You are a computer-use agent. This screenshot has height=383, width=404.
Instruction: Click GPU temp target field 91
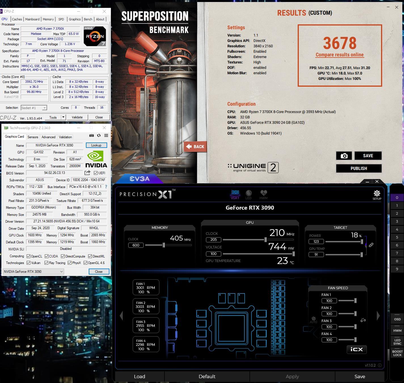click(x=316, y=254)
